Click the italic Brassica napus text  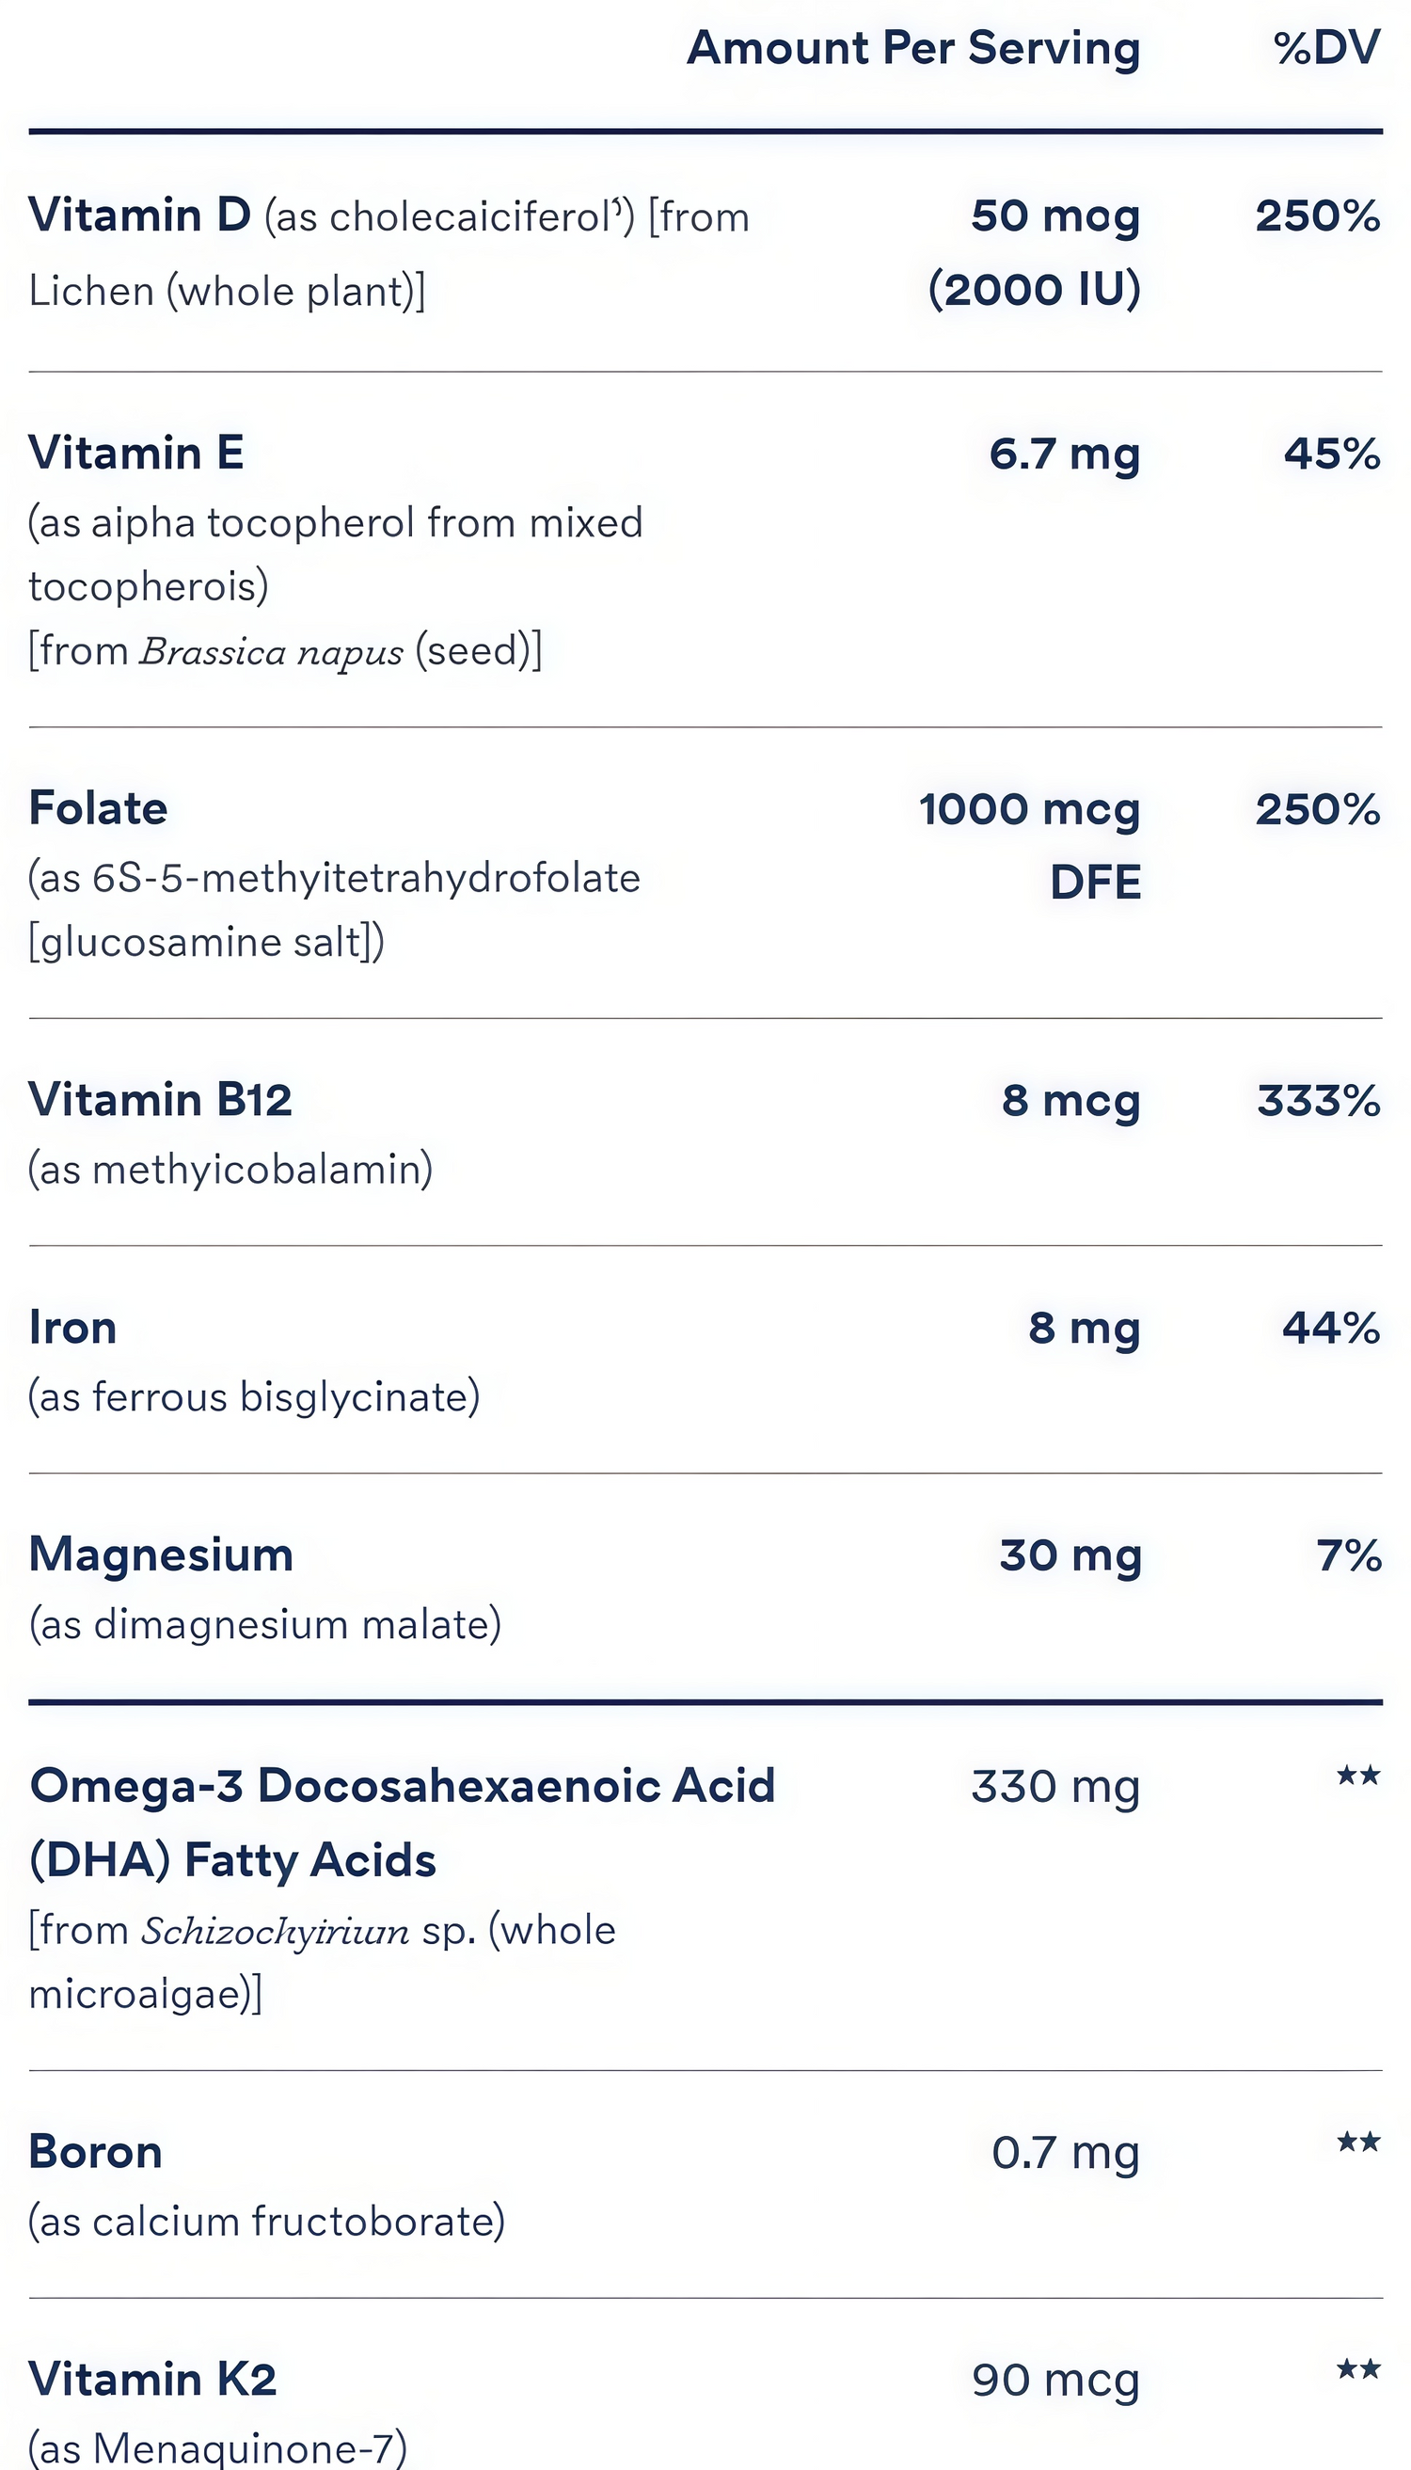click(271, 651)
